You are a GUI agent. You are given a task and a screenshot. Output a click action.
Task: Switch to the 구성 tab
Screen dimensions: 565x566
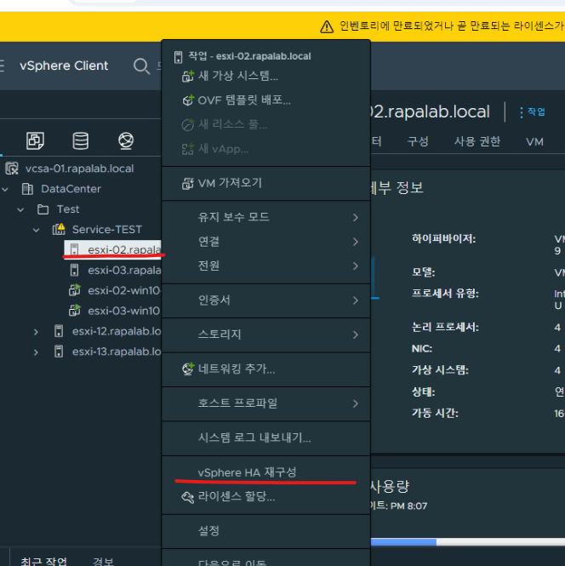[x=418, y=141]
